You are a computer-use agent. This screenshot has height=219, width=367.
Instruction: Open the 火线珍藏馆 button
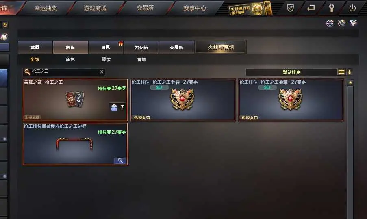pyautogui.click(x=221, y=47)
